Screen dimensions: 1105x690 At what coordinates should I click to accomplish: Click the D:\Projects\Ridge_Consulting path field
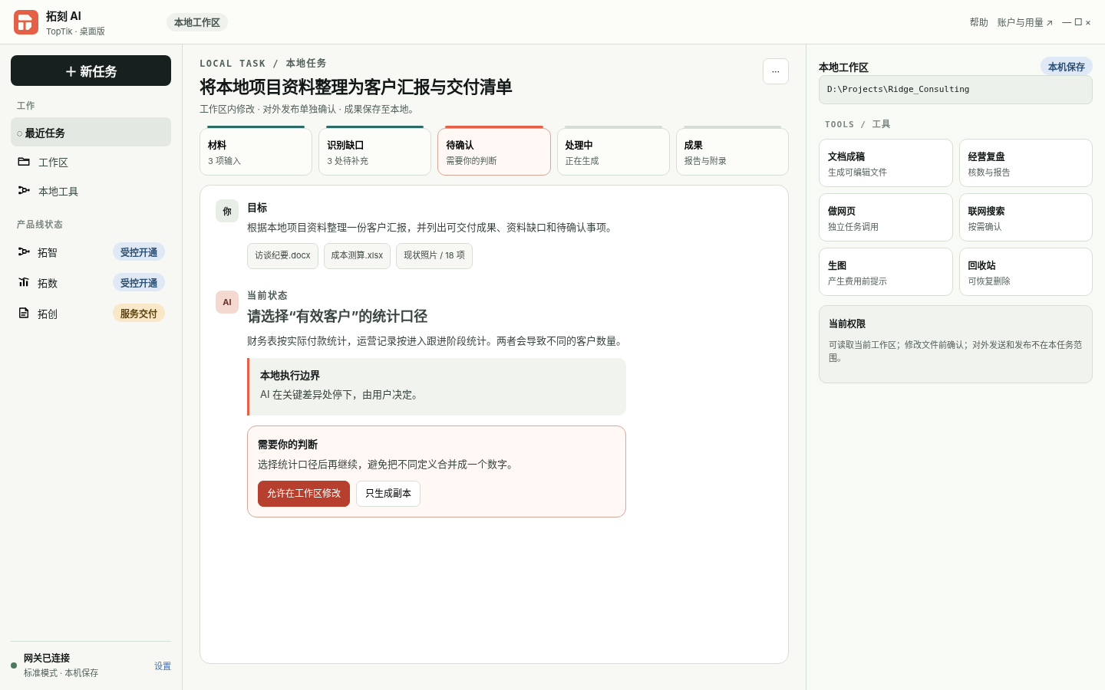click(x=955, y=90)
